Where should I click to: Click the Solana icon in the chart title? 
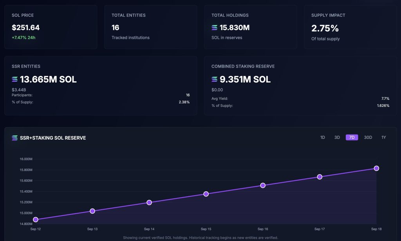pos(15,138)
